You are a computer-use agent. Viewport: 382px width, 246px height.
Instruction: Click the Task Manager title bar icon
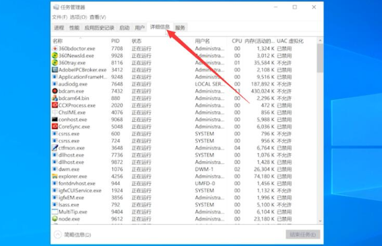click(56, 7)
